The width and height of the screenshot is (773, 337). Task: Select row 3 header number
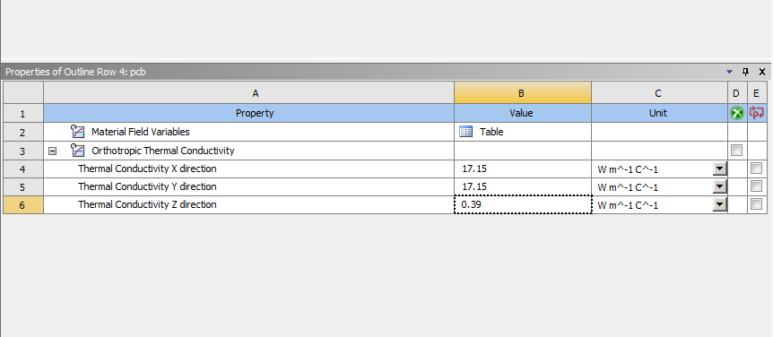coord(23,151)
